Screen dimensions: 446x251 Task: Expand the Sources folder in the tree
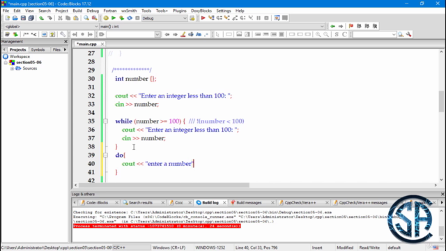click(12, 68)
